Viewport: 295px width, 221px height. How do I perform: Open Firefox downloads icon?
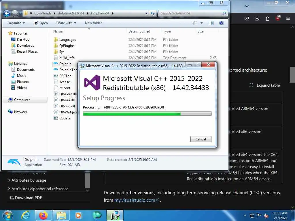click(x=257, y=18)
